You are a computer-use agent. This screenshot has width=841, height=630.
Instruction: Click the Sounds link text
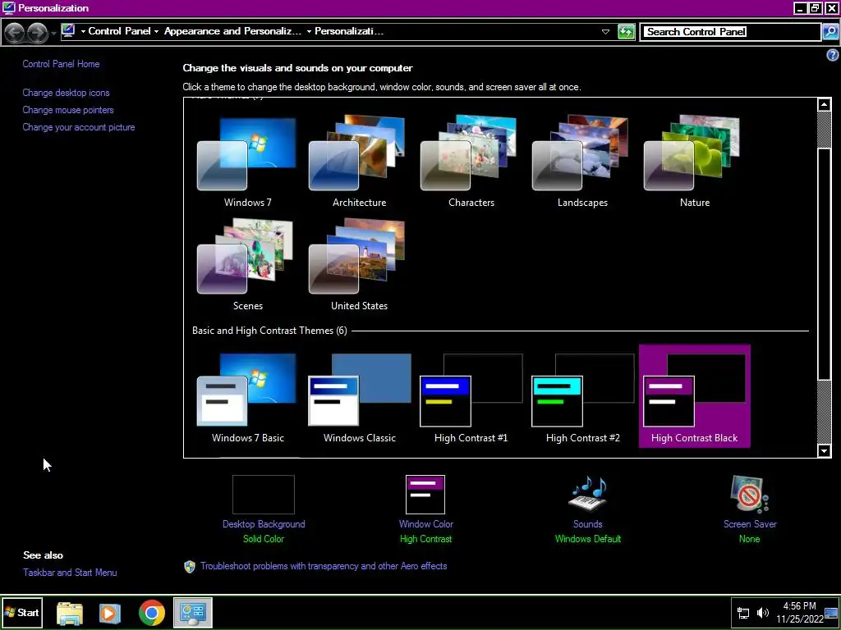[588, 524]
